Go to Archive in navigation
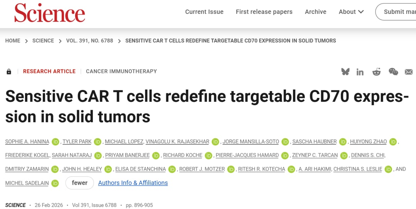The height and width of the screenshot is (209, 416). point(315,12)
